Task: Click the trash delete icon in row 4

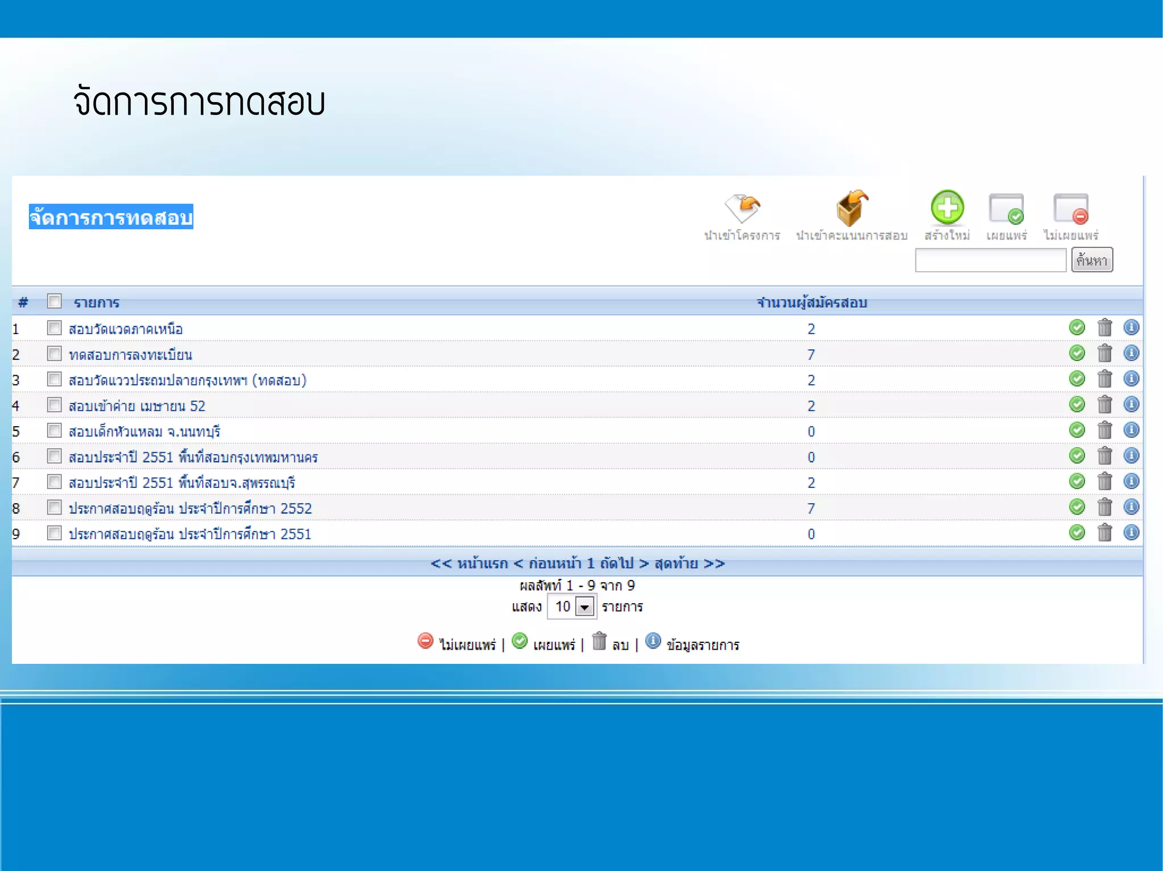Action: coord(1105,405)
